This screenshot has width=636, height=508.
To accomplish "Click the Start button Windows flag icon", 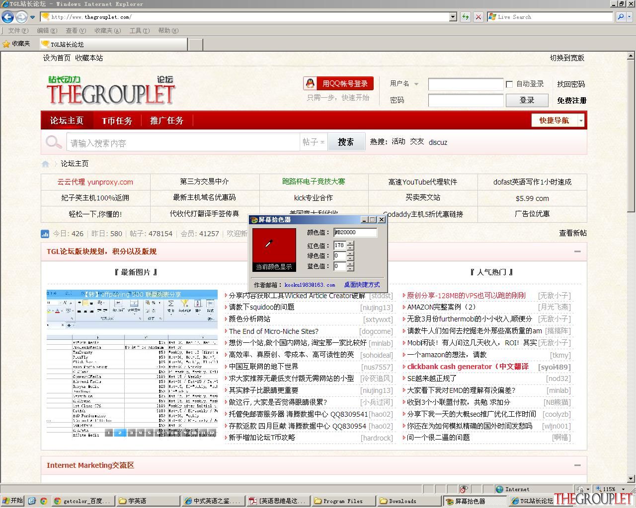I will tap(5, 501).
